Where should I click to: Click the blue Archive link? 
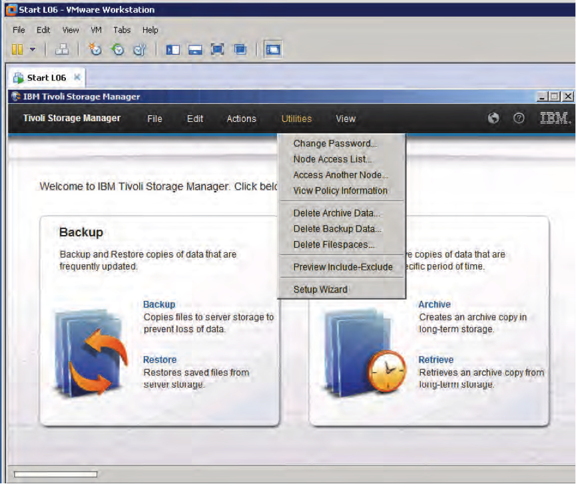coord(435,304)
